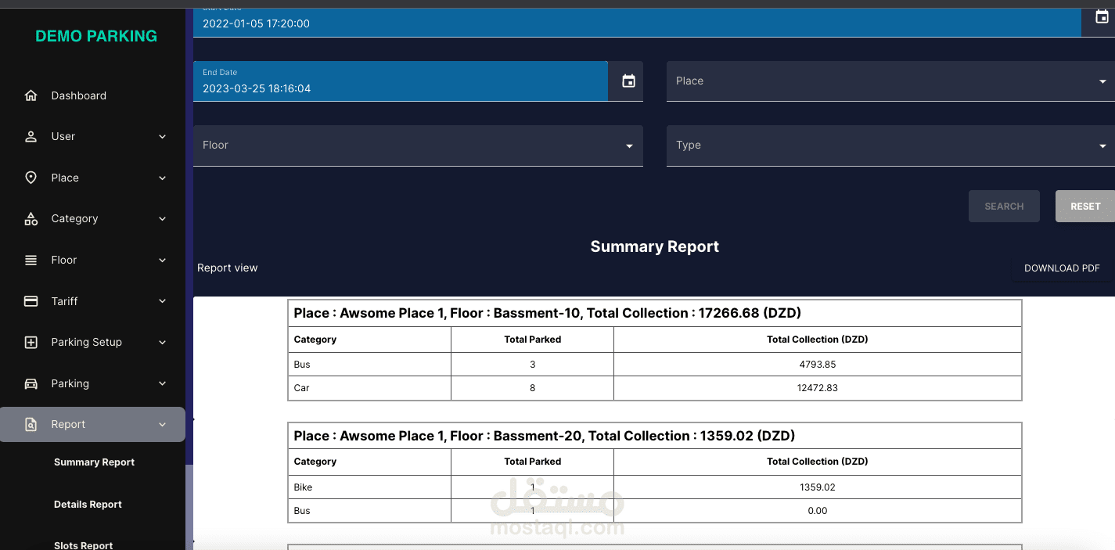1115x550 pixels.
Task: Click the Bus cell in Bassment-10 table
Action: [369, 365]
